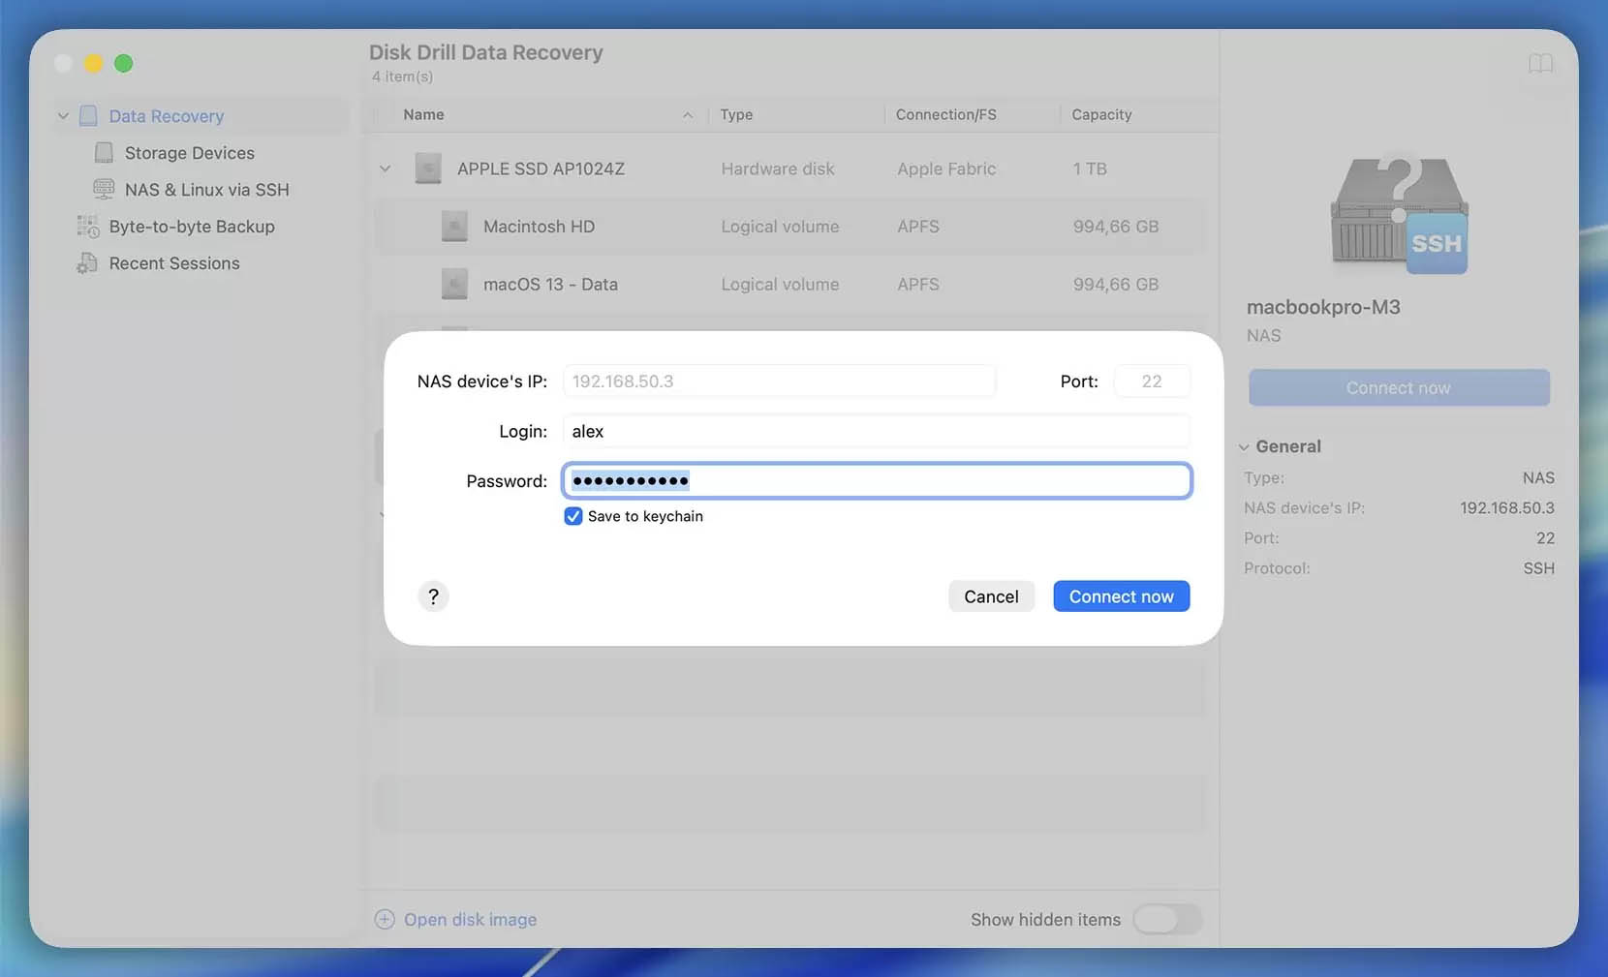Select the Data Recovery sidebar entry
This screenshot has width=1608, height=977.
pyautogui.click(x=167, y=116)
